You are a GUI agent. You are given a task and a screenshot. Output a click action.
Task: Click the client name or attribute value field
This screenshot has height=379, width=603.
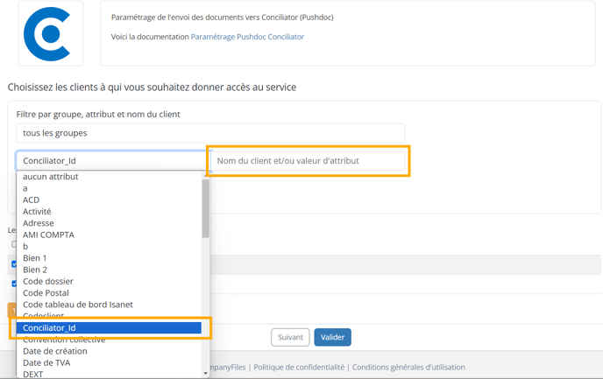pos(308,161)
